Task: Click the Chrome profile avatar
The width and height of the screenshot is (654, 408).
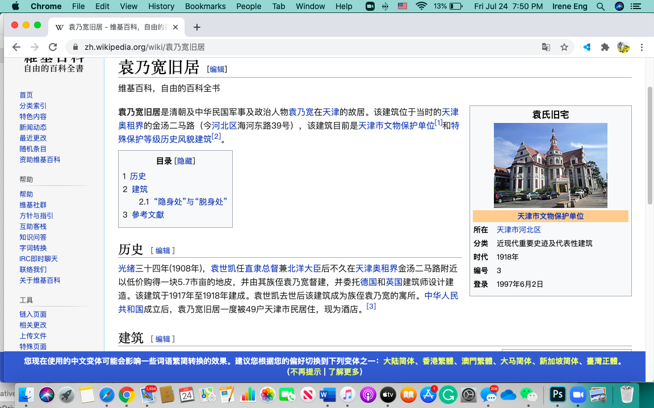Action: click(623, 47)
